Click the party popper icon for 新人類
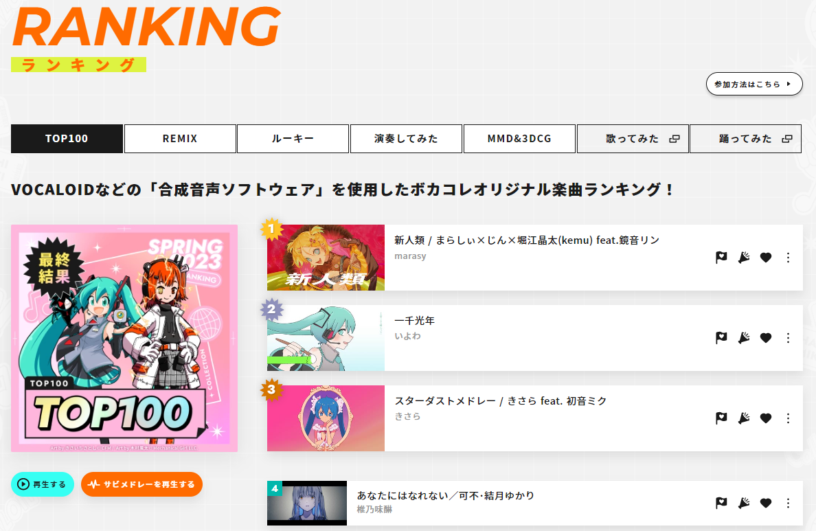816x531 pixels. click(744, 257)
